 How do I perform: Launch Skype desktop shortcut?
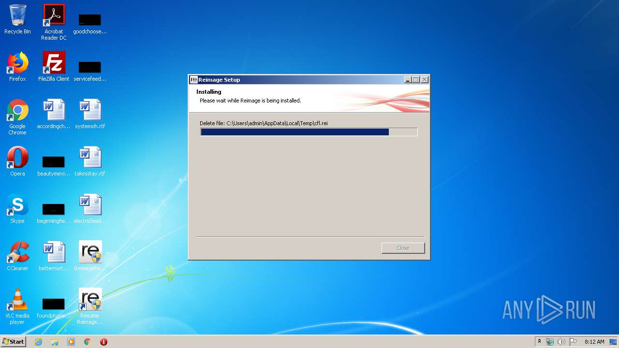(17, 209)
